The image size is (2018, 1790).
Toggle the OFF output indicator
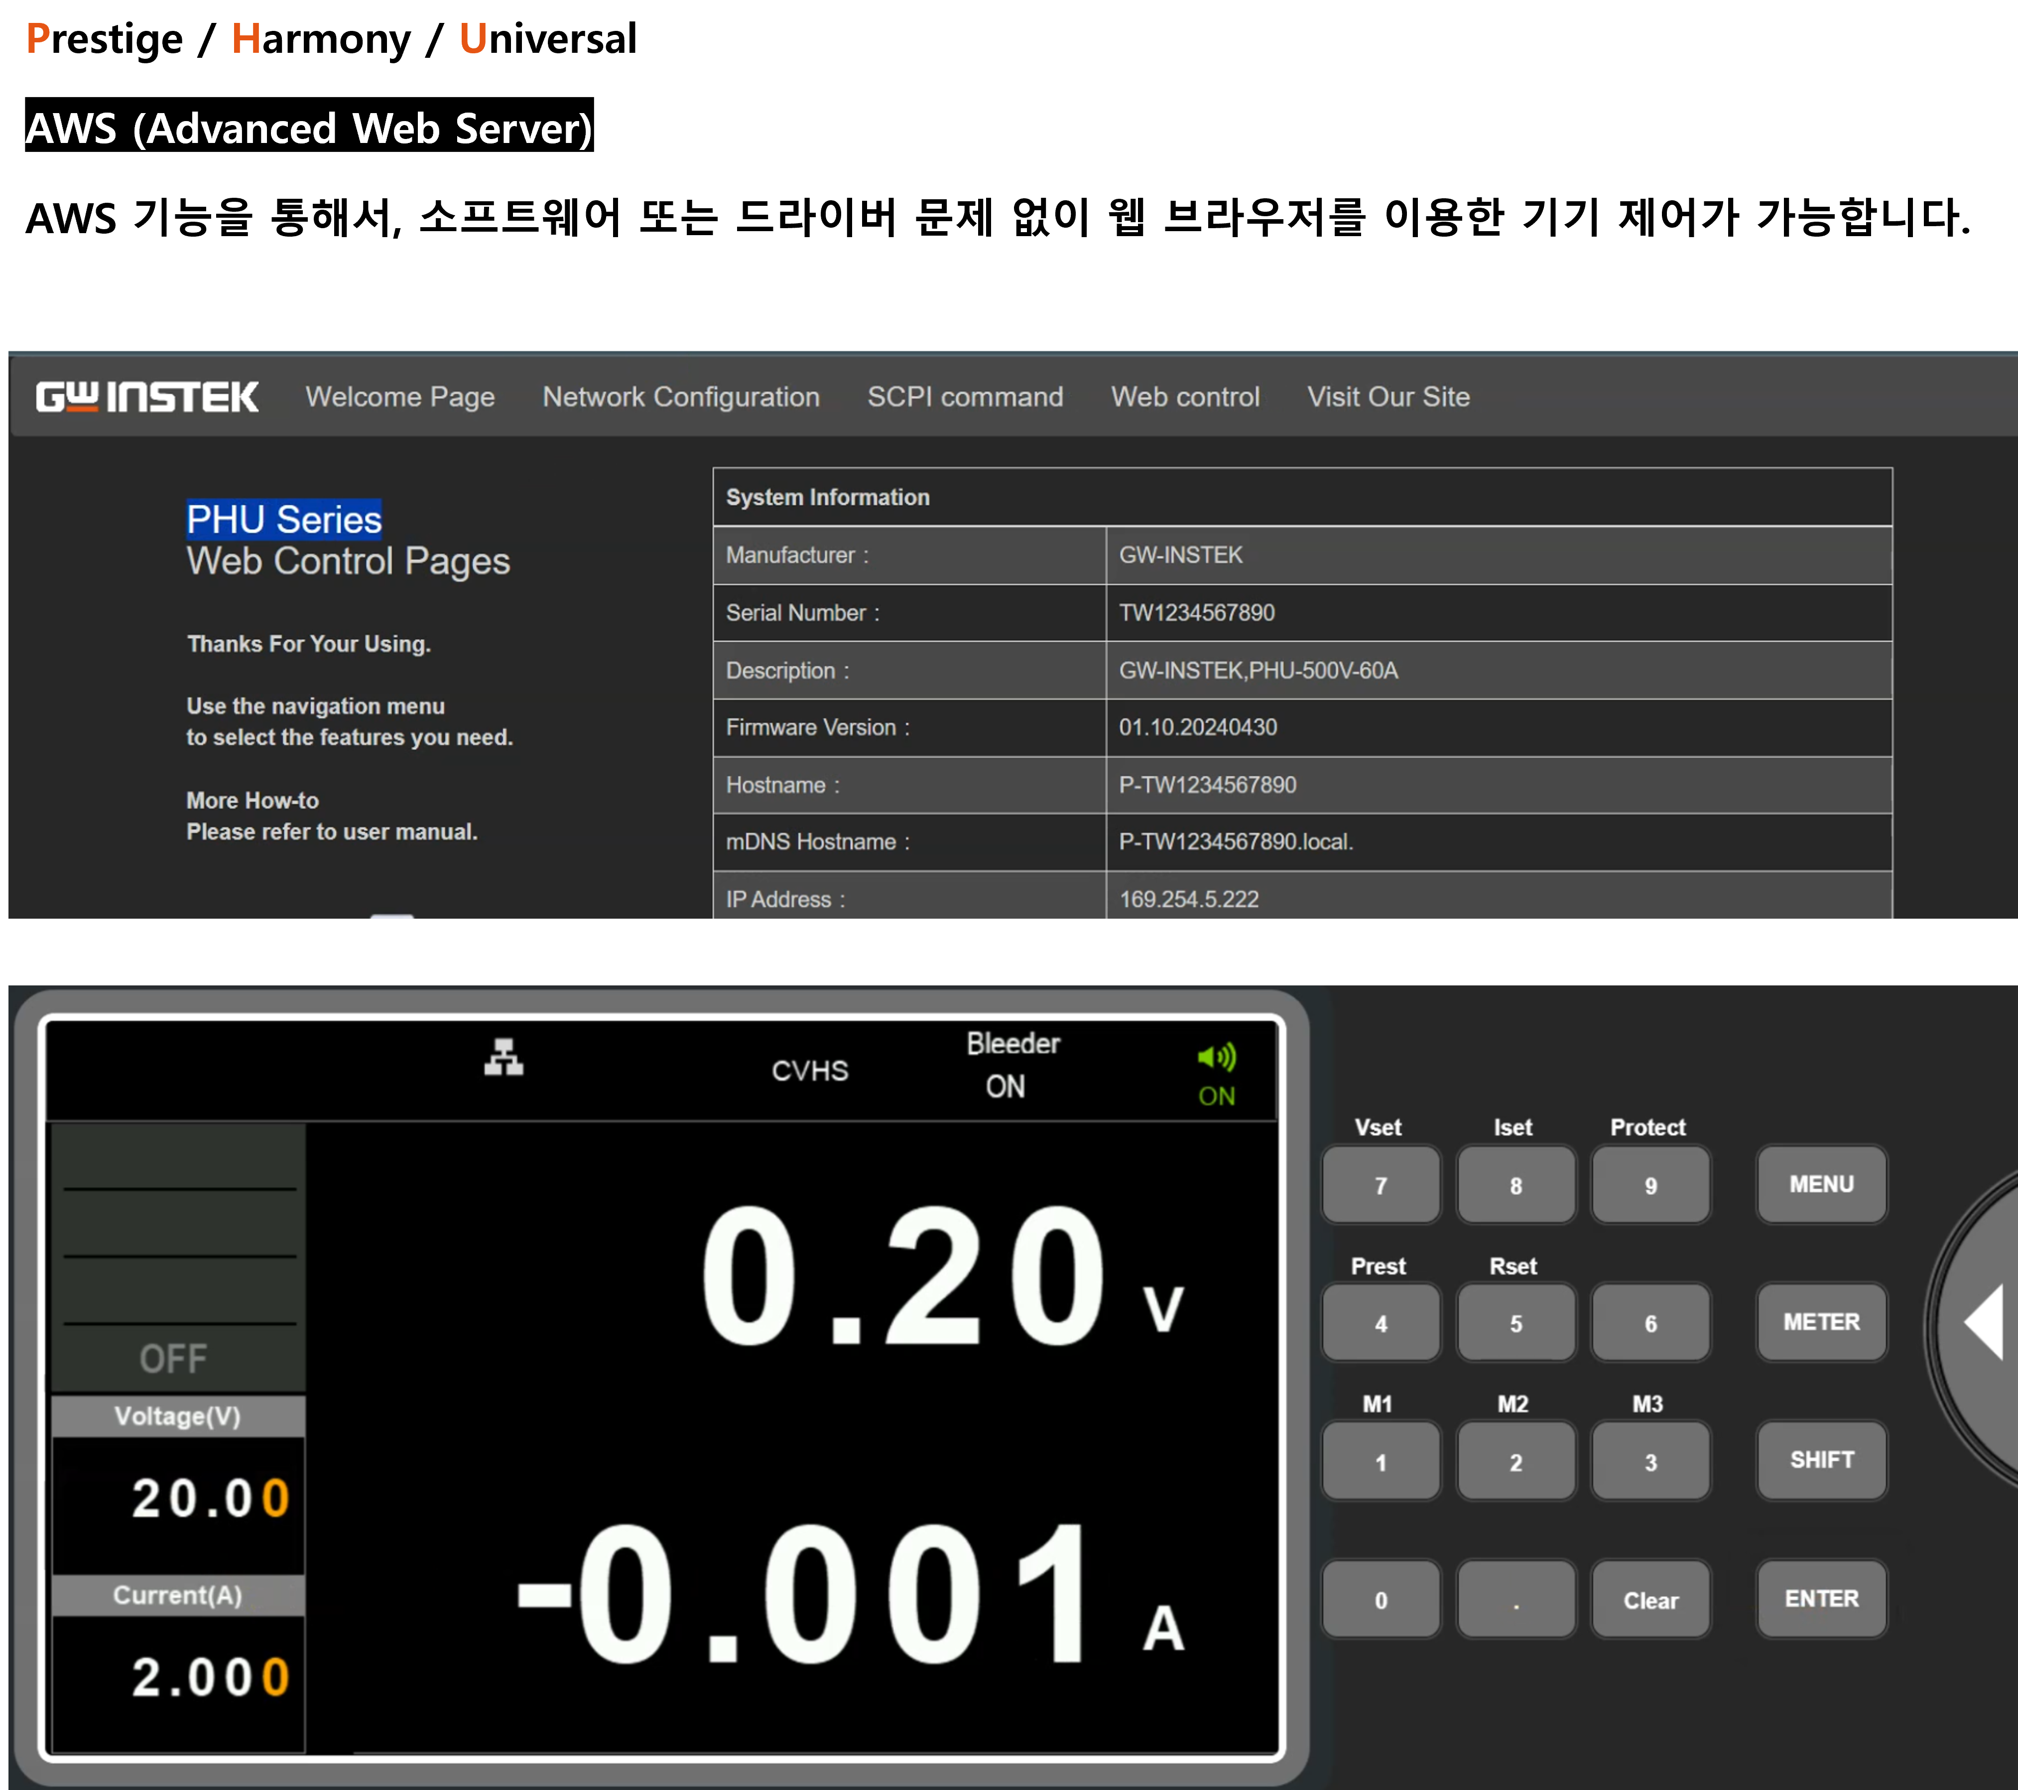(x=174, y=1358)
